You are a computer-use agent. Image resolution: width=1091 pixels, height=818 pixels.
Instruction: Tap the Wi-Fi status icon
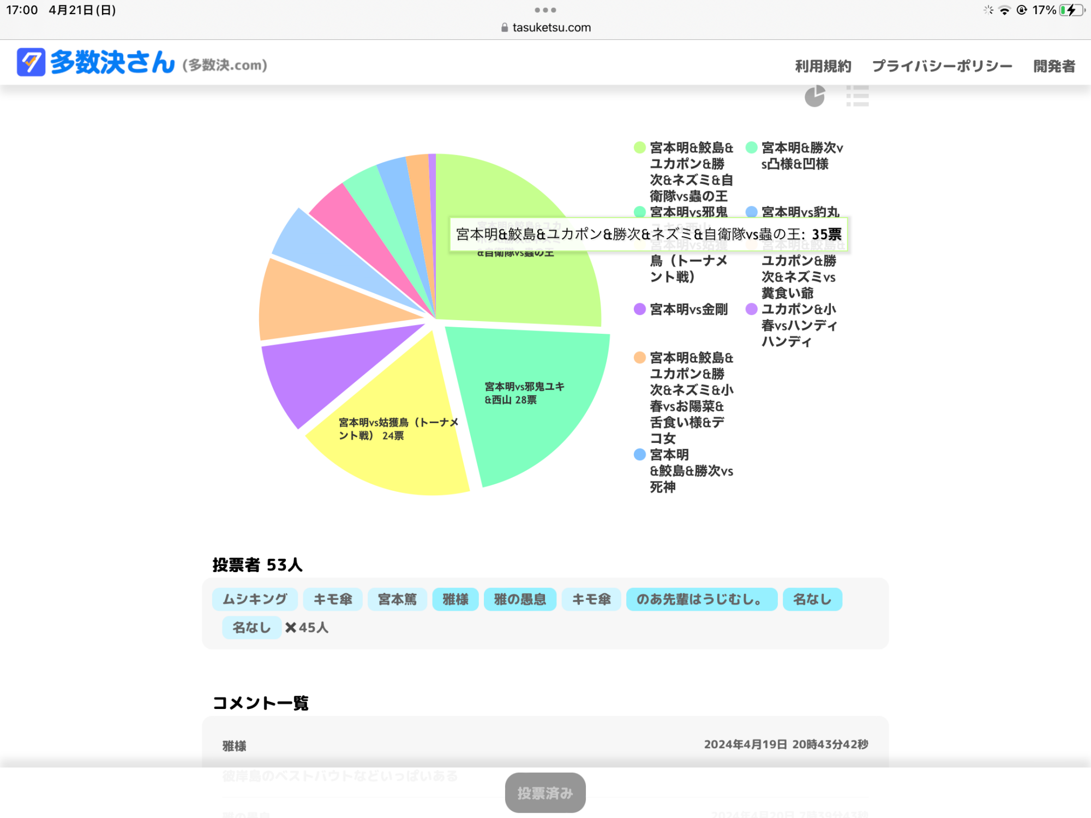pyautogui.click(x=1004, y=10)
